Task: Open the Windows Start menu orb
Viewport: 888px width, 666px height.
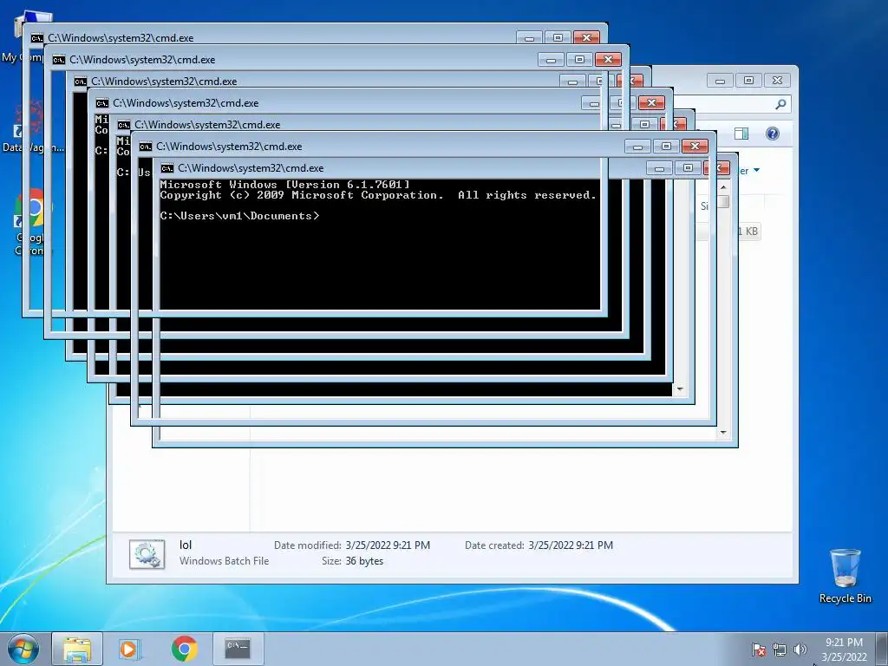Action: click(23, 649)
